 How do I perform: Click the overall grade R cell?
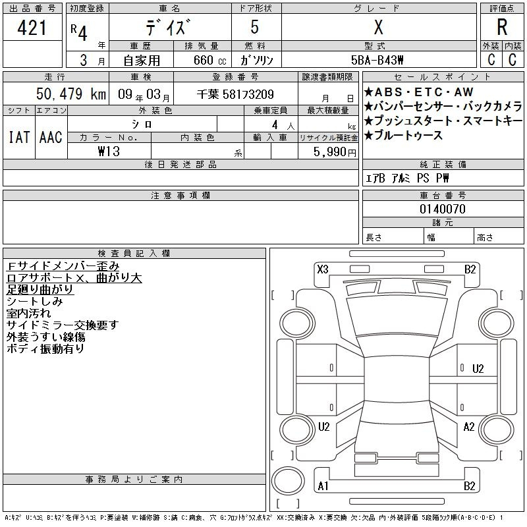tap(502, 28)
